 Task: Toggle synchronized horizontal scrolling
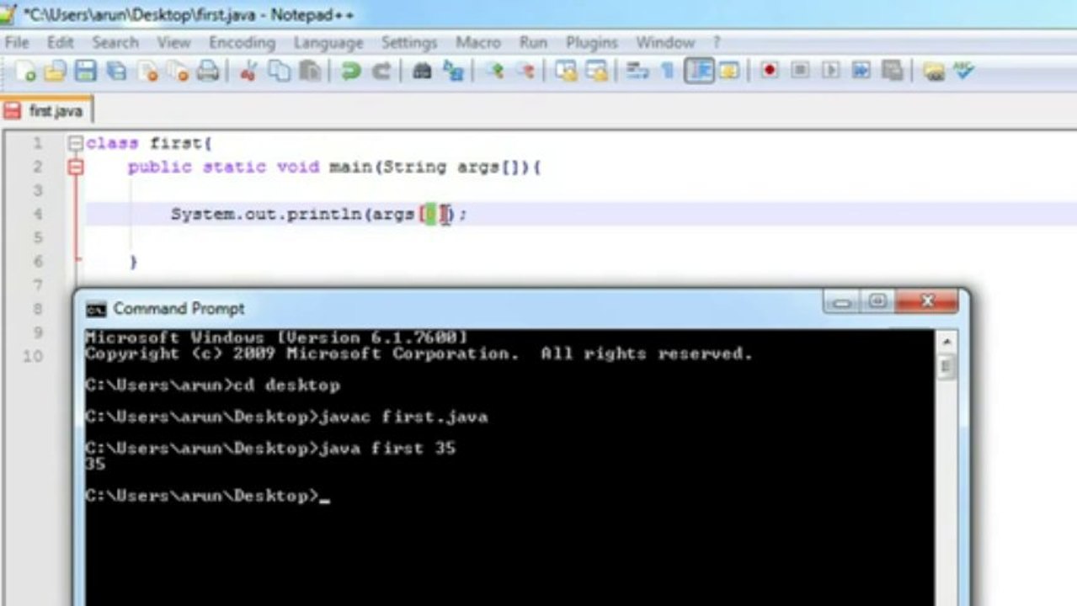pos(596,72)
